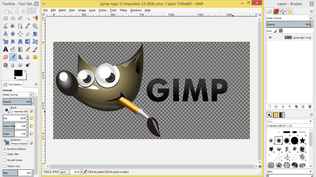
Task: Select the Blend gradient tool
Action: click(x=20, y=49)
